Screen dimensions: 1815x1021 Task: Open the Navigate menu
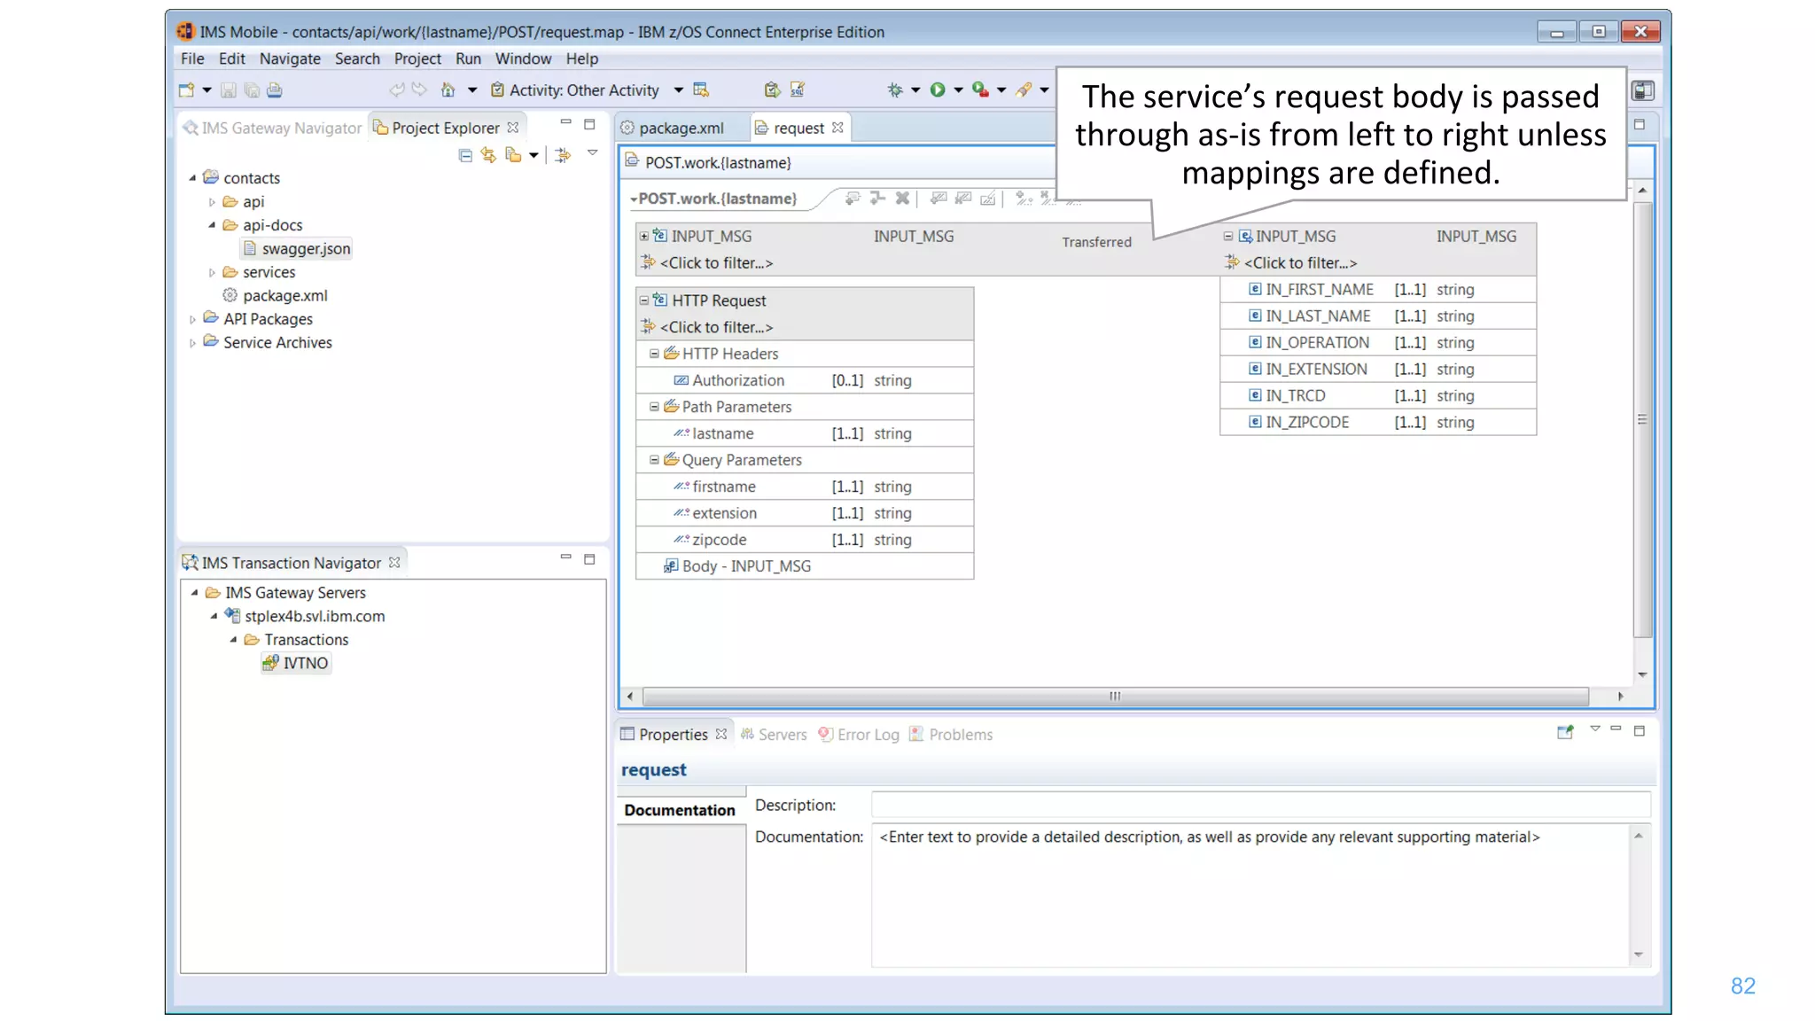click(290, 58)
